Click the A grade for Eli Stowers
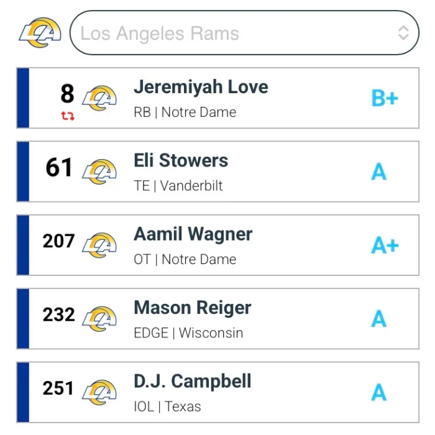 [379, 172]
